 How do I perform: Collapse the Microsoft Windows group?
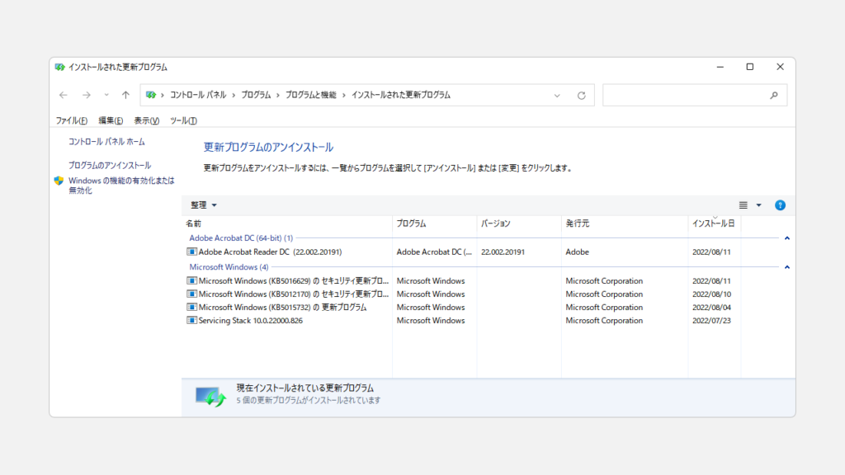pyautogui.click(x=786, y=267)
